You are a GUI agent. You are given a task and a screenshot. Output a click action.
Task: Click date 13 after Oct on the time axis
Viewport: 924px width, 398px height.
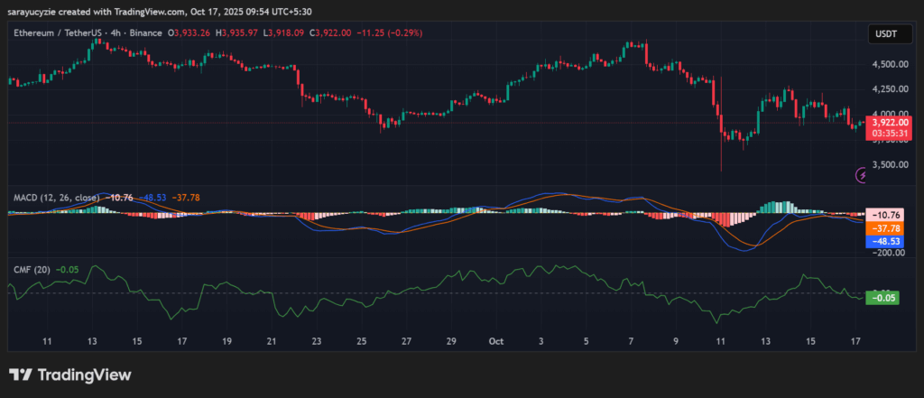[x=766, y=342]
